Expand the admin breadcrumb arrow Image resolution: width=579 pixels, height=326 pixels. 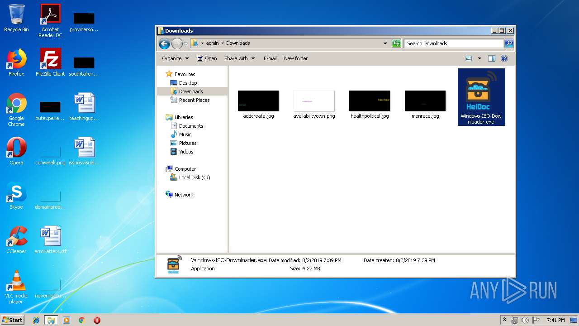(x=223, y=43)
